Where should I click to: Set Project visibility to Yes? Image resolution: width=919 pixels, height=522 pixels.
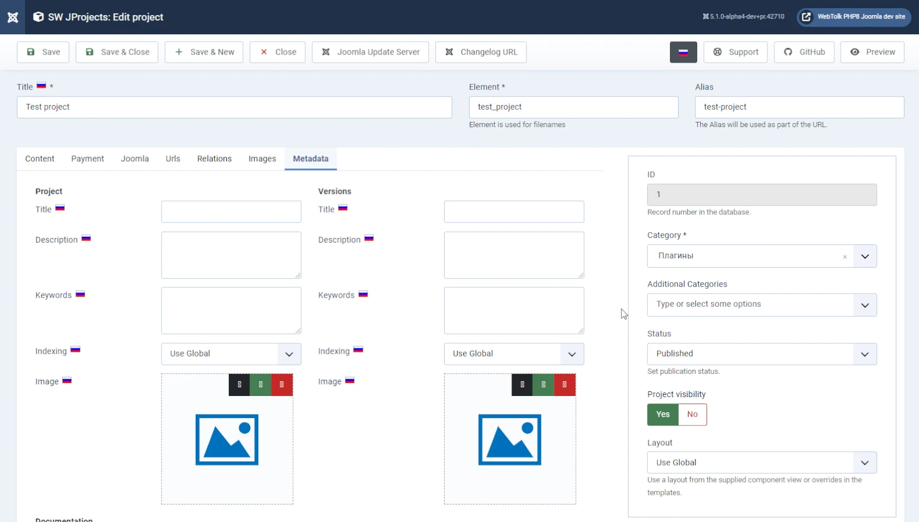point(663,415)
